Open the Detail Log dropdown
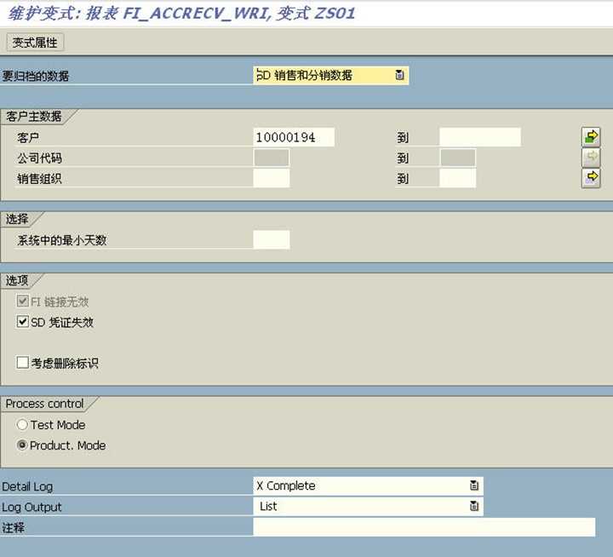This screenshot has width=613, height=557. coord(368,485)
